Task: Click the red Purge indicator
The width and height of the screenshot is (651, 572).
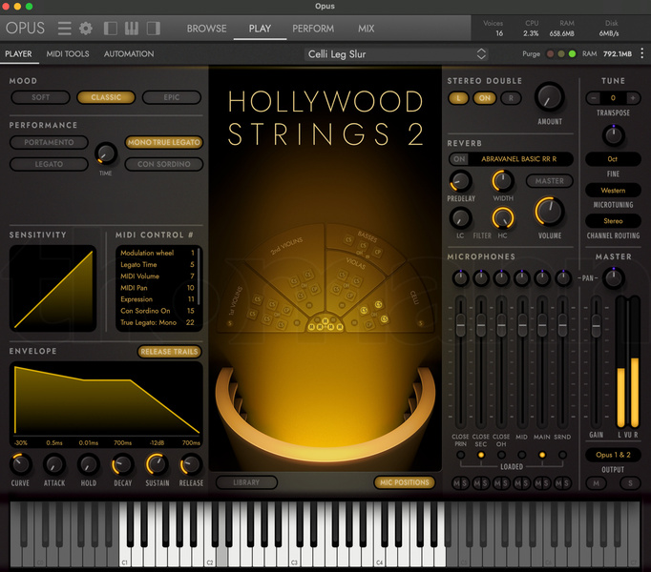Action: point(550,54)
